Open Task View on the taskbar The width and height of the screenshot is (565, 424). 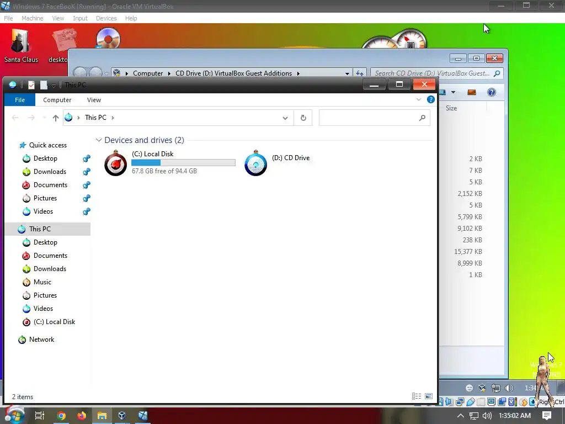point(40,415)
